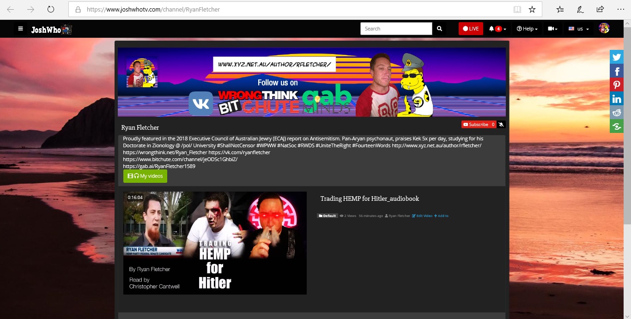Click the browser address bar URL

pos(153,9)
